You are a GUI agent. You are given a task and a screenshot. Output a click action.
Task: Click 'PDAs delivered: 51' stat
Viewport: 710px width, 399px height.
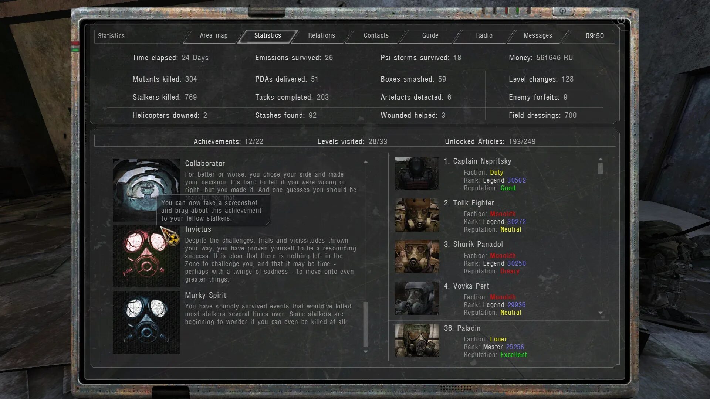(x=287, y=79)
